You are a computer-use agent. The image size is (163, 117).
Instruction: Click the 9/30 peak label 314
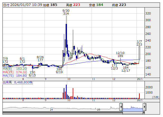coord(66,14)
